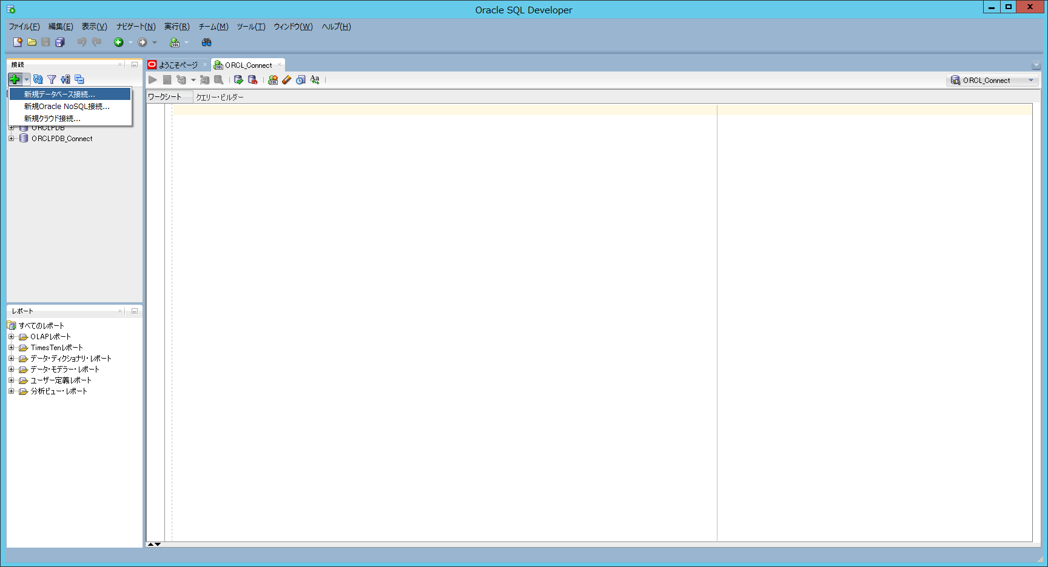Screen dimensions: 1048x567
Task: Click the SQL History clock icon
Action: click(301, 80)
